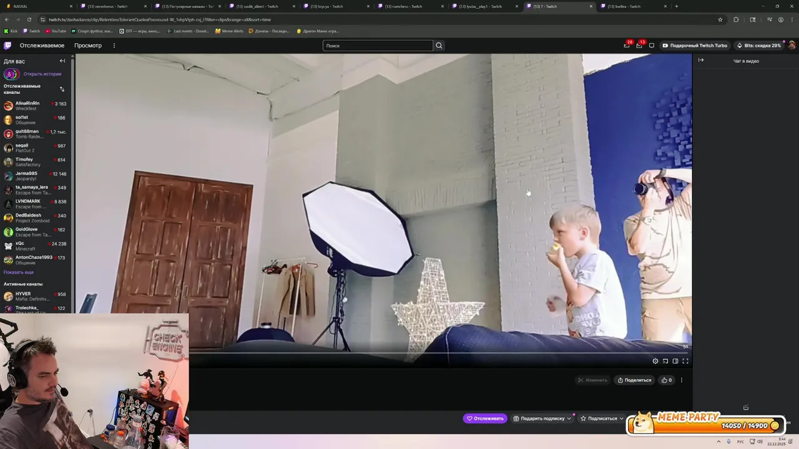Open DedBaldesh channel in sidebar
The height and width of the screenshot is (449, 799).
point(36,218)
